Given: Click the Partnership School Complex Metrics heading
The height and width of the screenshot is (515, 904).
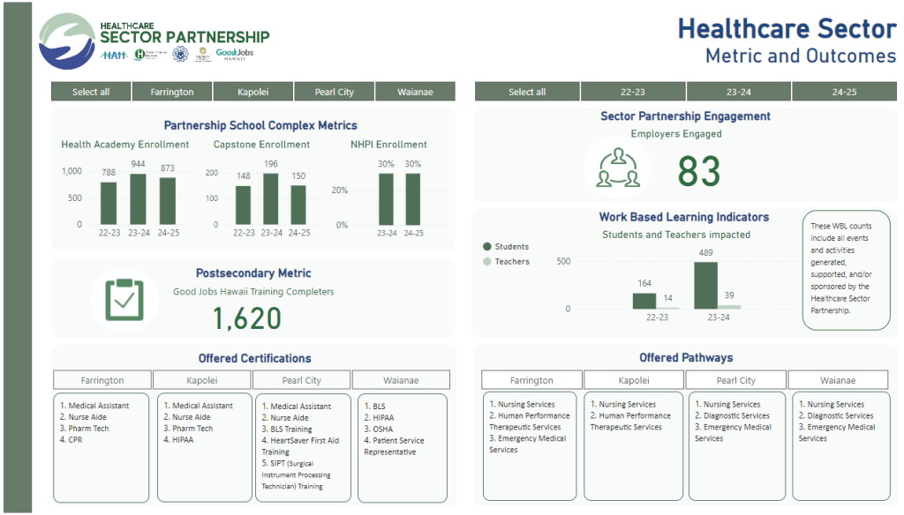Looking at the screenshot, I should pyautogui.click(x=260, y=125).
